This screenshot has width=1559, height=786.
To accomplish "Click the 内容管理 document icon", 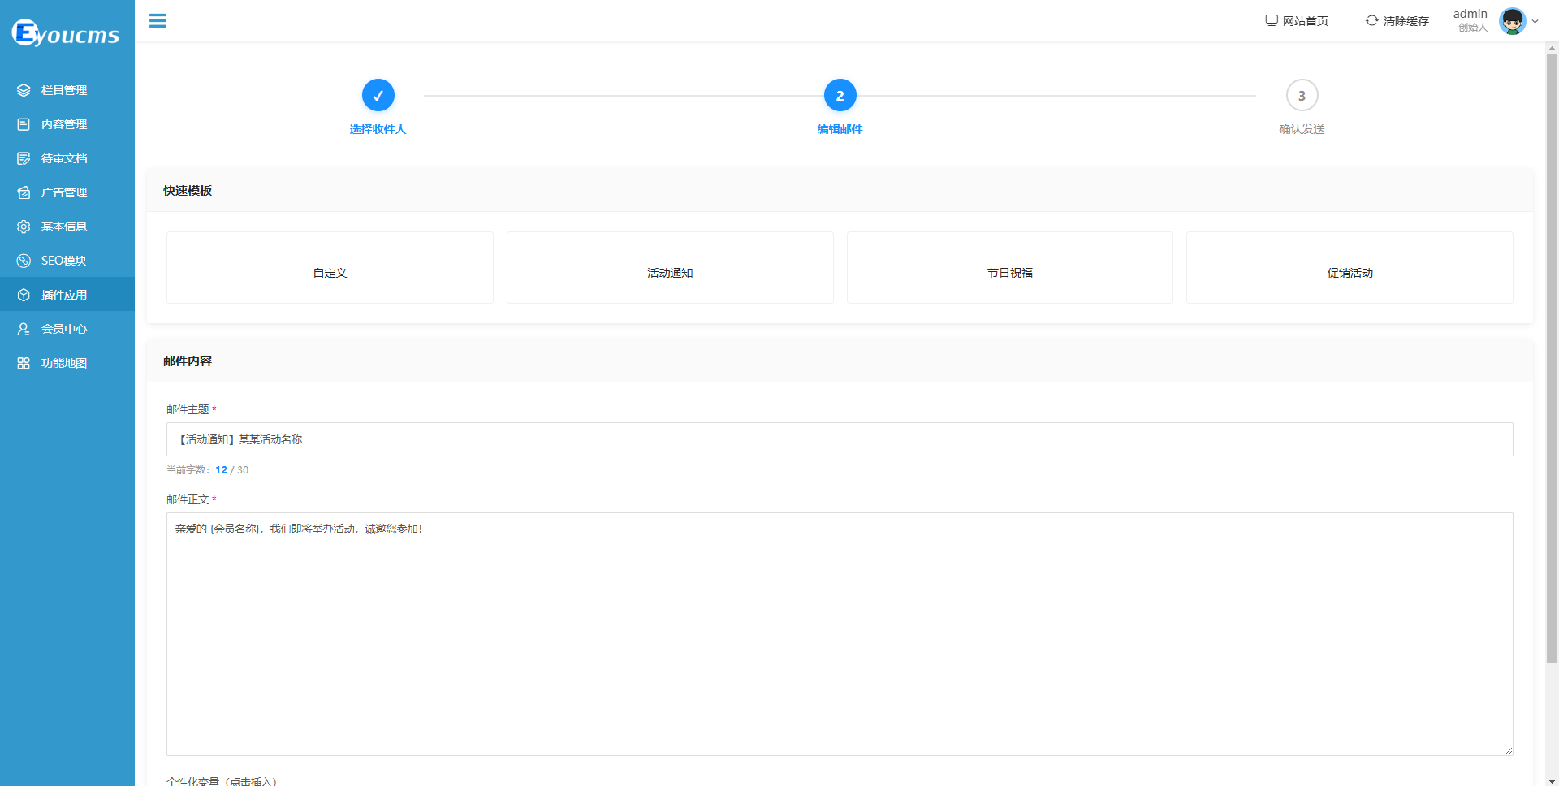I will [x=24, y=124].
